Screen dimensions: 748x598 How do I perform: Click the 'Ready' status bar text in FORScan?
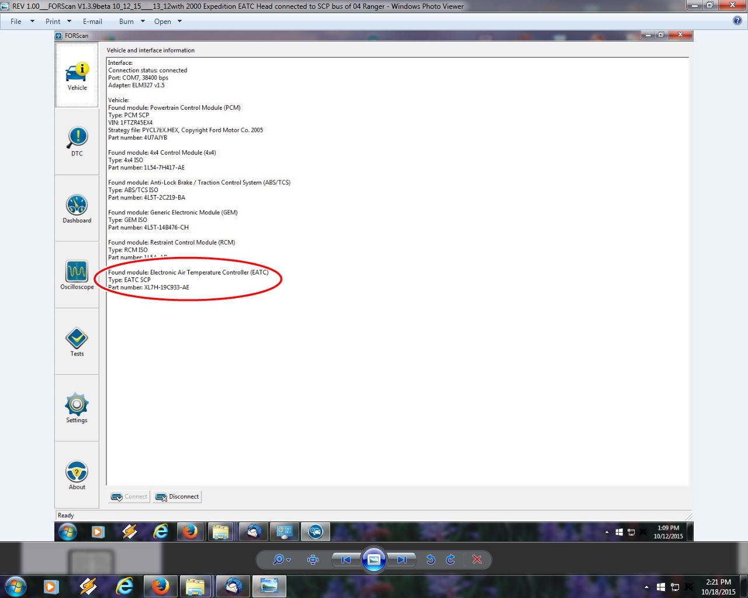66,515
